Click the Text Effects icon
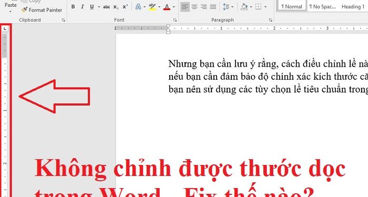Image resolution: width=368 pixels, height=197 pixels. (x=138, y=7)
